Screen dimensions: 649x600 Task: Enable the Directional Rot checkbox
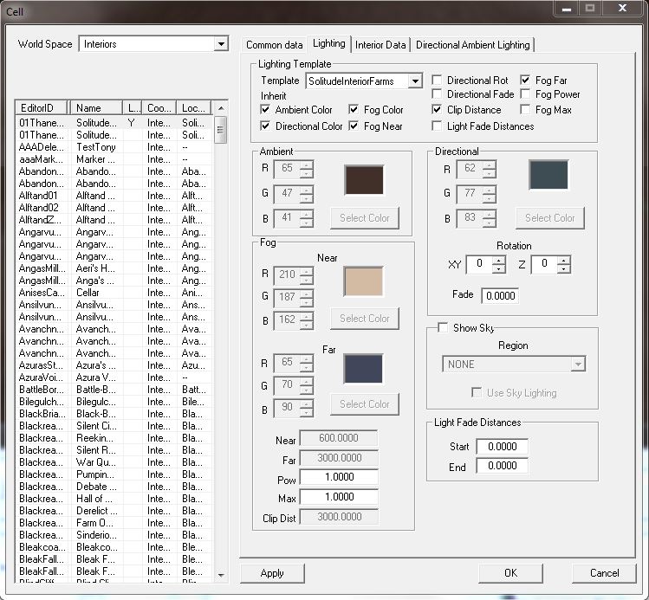(x=438, y=81)
